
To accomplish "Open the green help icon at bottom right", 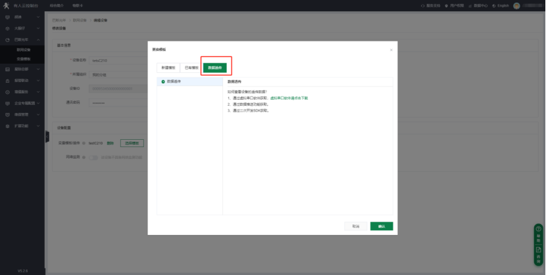I will click(x=538, y=232).
